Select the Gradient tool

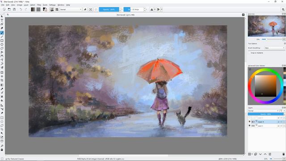coord(2,85)
